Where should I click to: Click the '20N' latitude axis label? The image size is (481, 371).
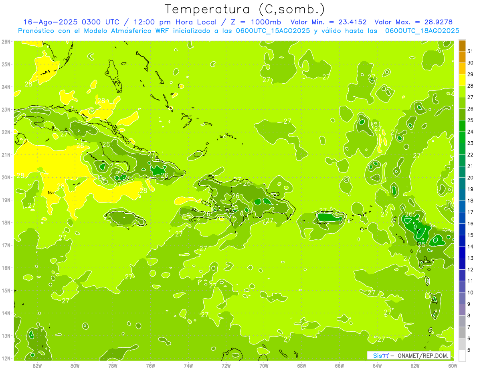click(x=6, y=177)
